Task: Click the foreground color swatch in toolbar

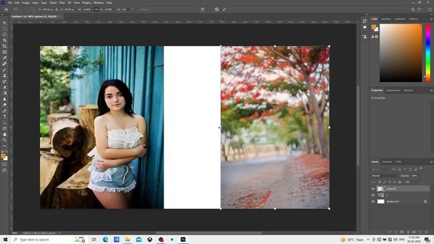Action: (x=3, y=156)
